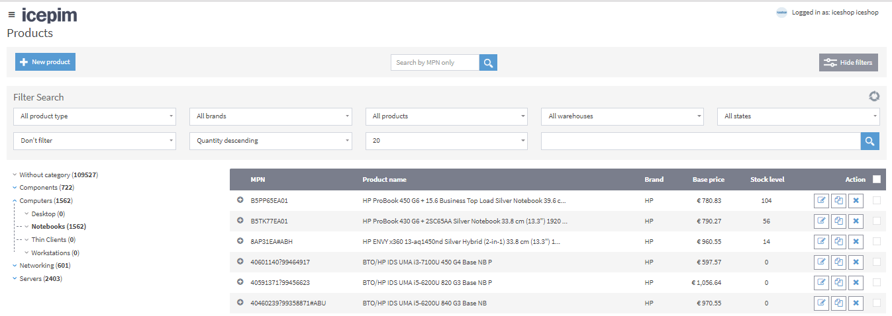Click the Search by MPN only field
The image size is (892, 316).
(434, 63)
